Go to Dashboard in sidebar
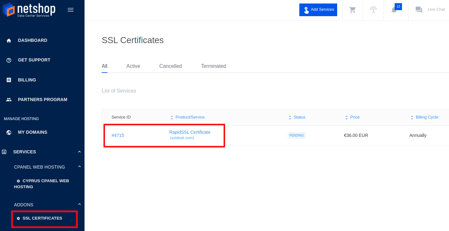 click(32, 40)
